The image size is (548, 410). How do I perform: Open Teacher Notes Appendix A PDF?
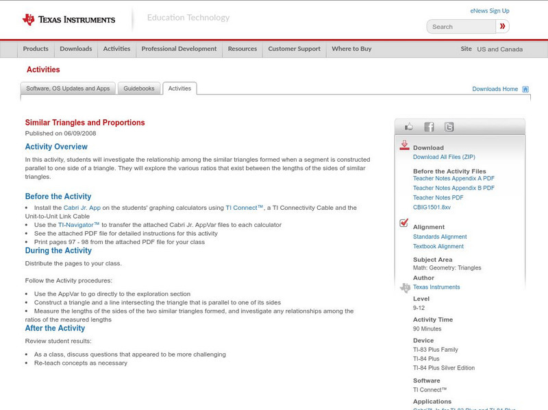pyautogui.click(x=453, y=178)
